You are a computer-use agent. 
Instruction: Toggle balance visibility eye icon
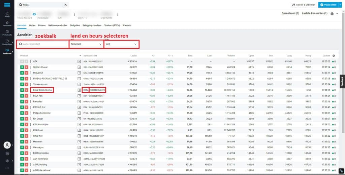pos(34,14)
